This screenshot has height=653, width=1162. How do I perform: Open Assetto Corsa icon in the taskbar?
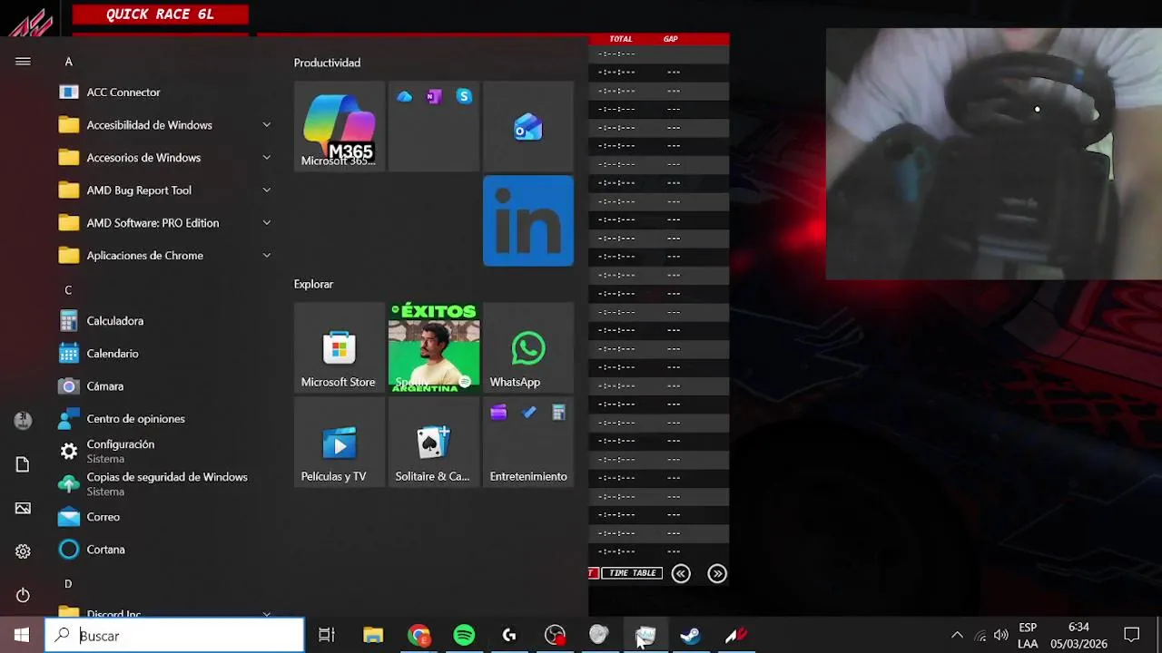[736, 635]
